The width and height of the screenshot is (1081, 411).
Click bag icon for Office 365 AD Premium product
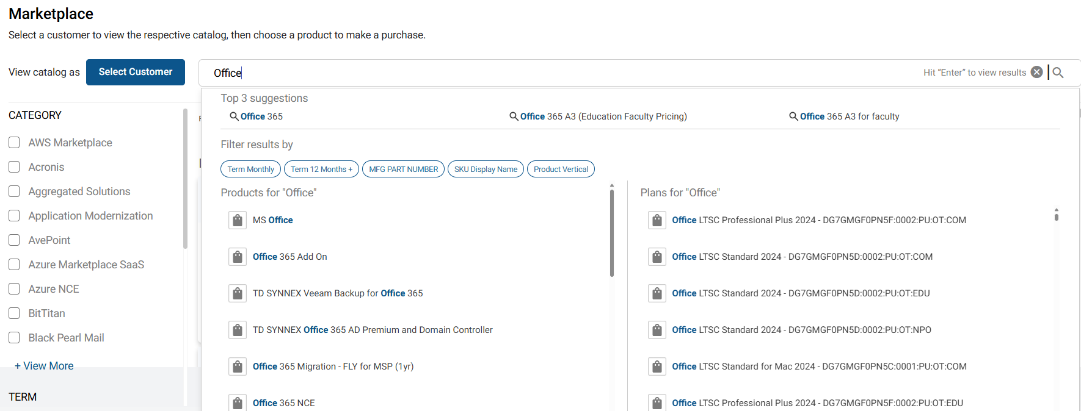coord(238,330)
